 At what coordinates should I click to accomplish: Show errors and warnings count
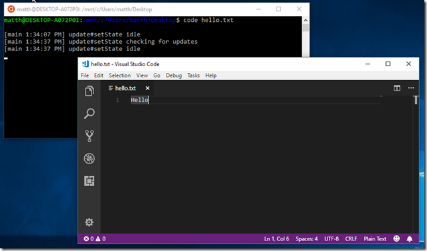pos(95,239)
